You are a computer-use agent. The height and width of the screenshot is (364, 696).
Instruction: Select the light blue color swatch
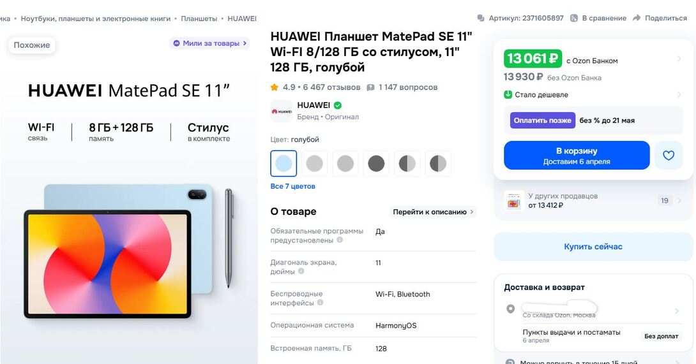coord(284,163)
